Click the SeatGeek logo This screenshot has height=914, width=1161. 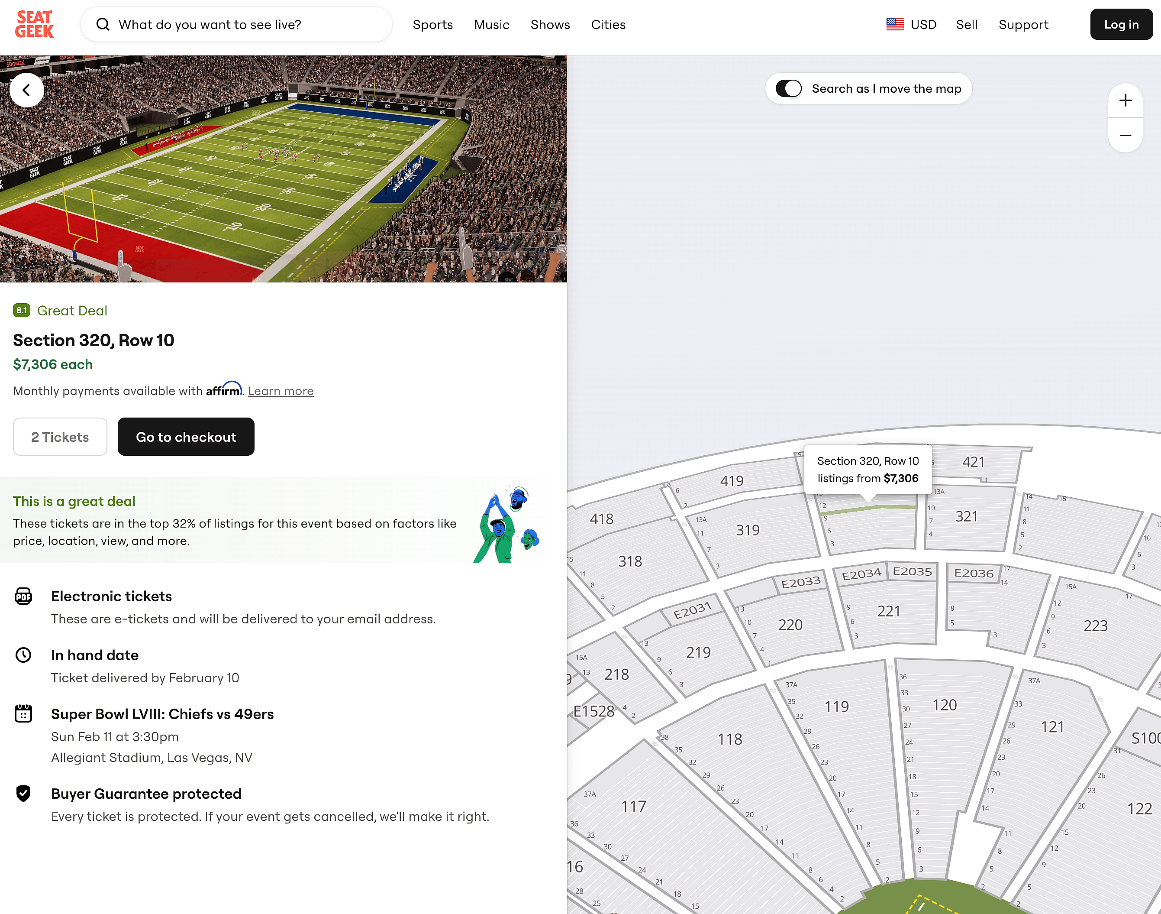click(34, 24)
